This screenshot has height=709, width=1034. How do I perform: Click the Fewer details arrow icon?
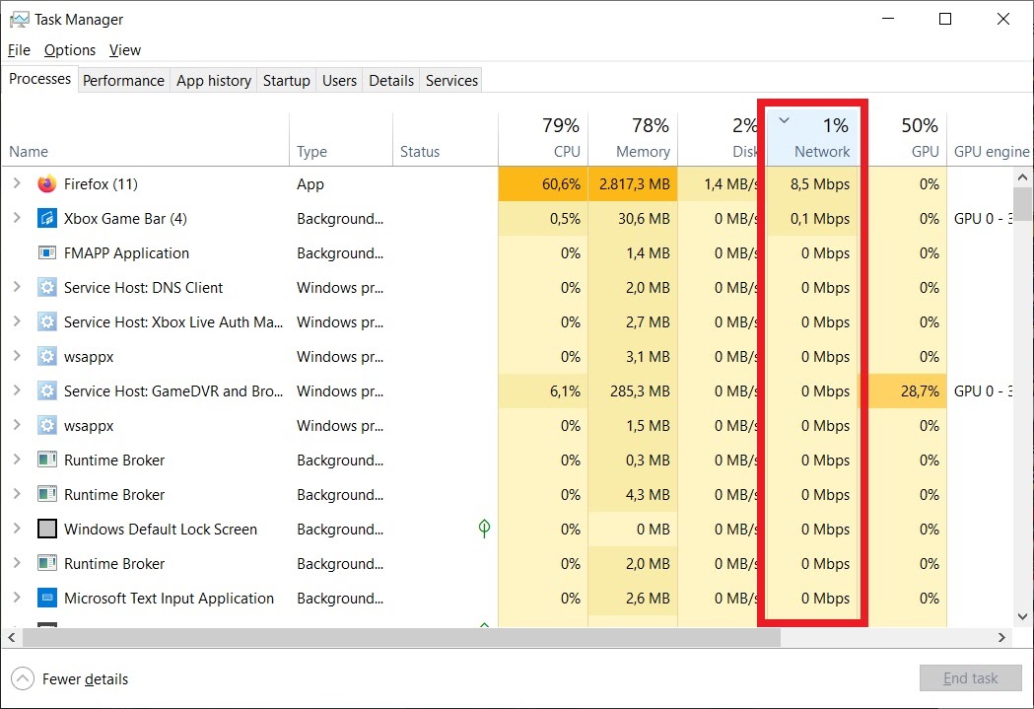point(23,678)
